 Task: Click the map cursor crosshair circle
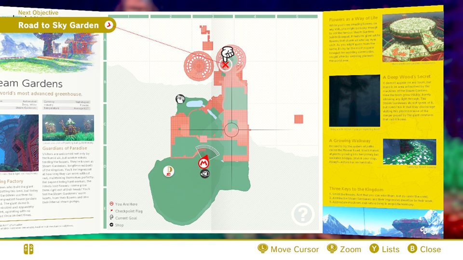pos(232,130)
